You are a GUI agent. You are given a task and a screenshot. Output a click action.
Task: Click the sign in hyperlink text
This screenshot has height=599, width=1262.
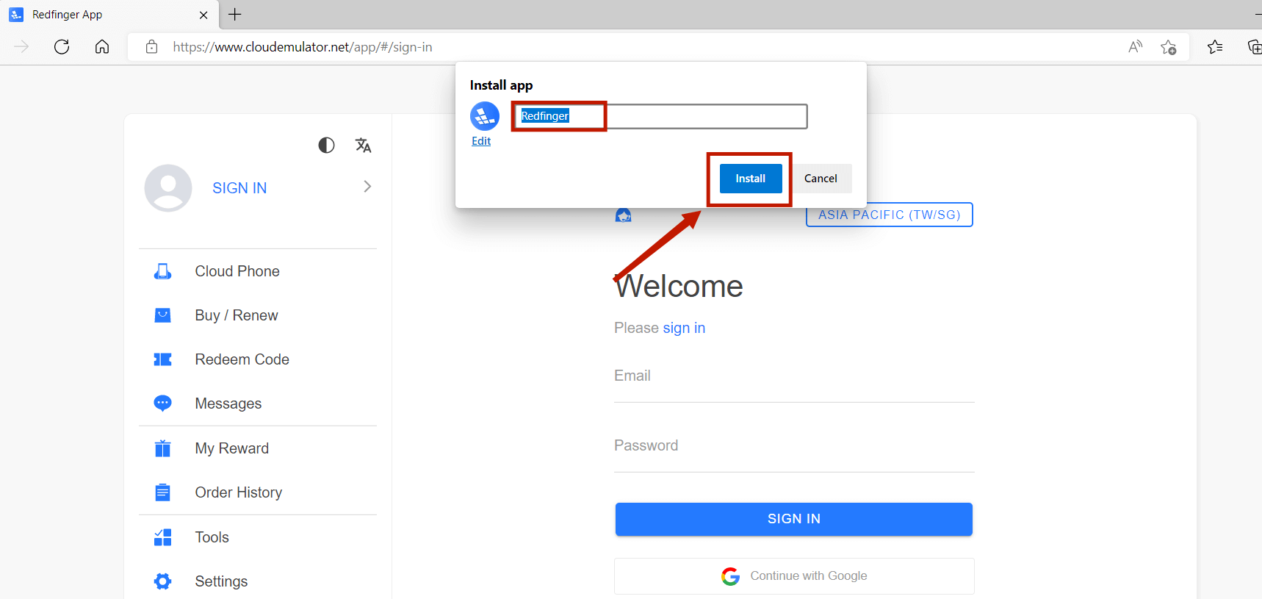(684, 328)
